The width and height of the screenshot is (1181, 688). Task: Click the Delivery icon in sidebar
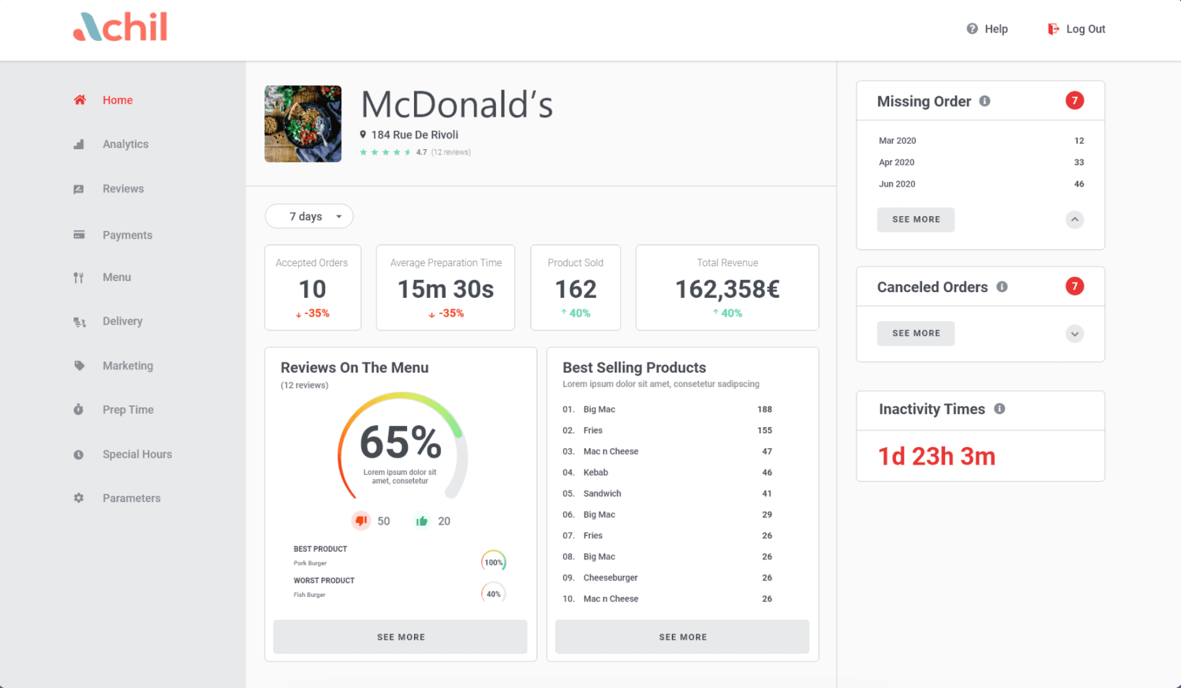coord(80,322)
